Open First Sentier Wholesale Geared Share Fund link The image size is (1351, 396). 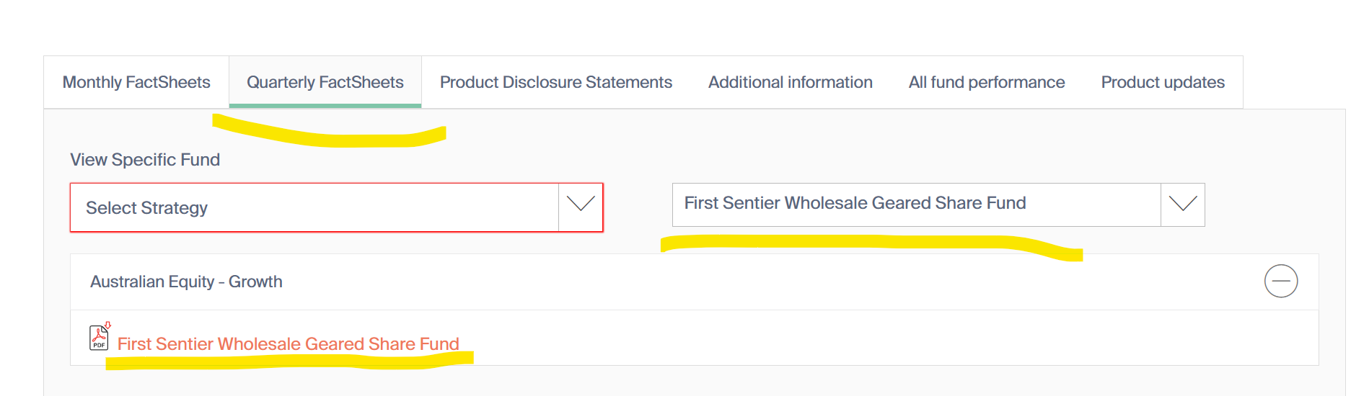pyautogui.click(x=288, y=344)
